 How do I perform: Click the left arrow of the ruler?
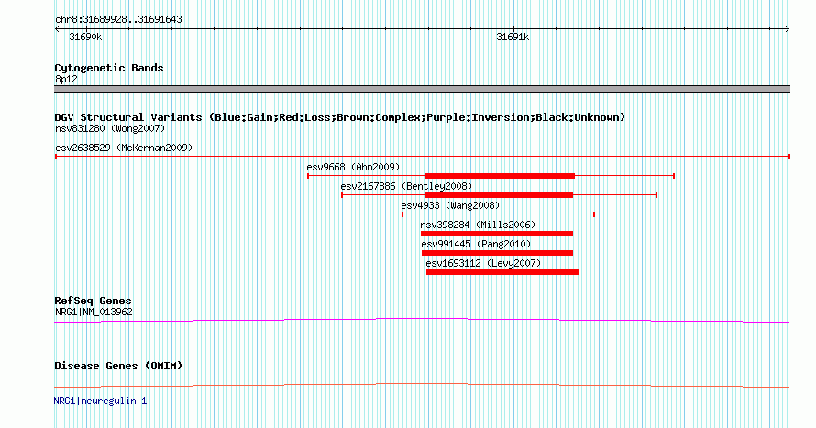click(57, 29)
